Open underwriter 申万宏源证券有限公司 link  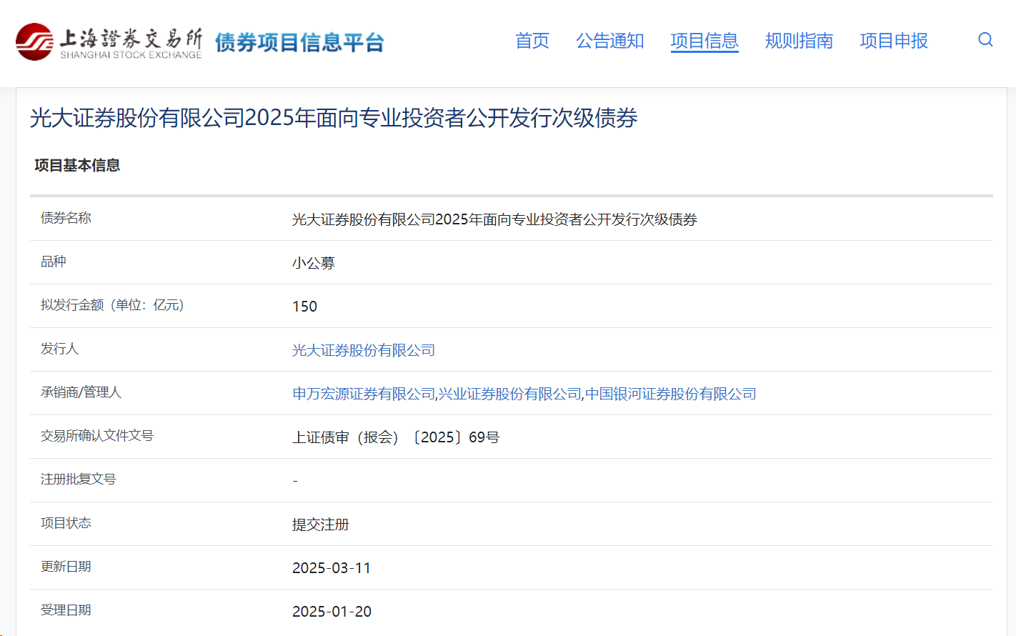pyautogui.click(x=364, y=394)
